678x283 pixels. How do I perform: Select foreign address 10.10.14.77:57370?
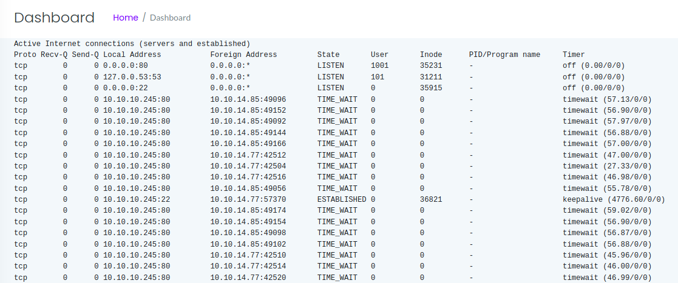[x=248, y=199]
